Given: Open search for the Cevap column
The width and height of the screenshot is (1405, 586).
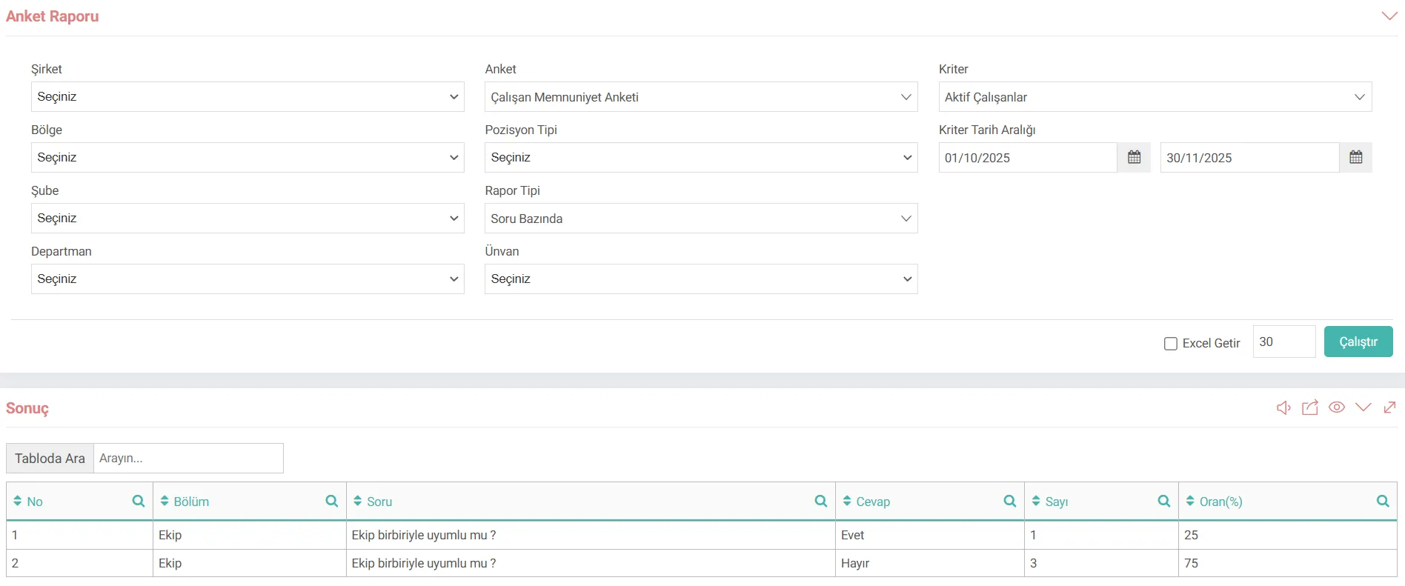Looking at the screenshot, I should 1009,502.
